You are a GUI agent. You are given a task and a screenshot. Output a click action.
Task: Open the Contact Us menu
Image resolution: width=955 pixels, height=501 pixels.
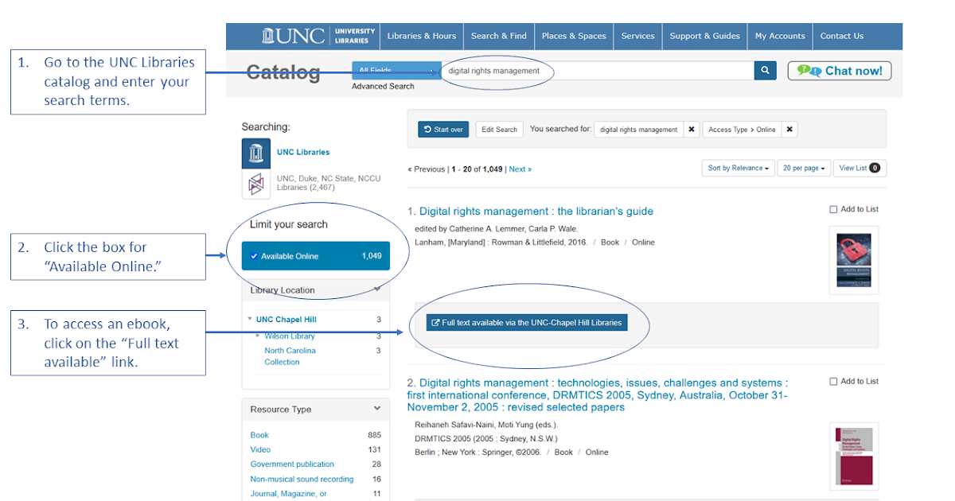(842, 36)
